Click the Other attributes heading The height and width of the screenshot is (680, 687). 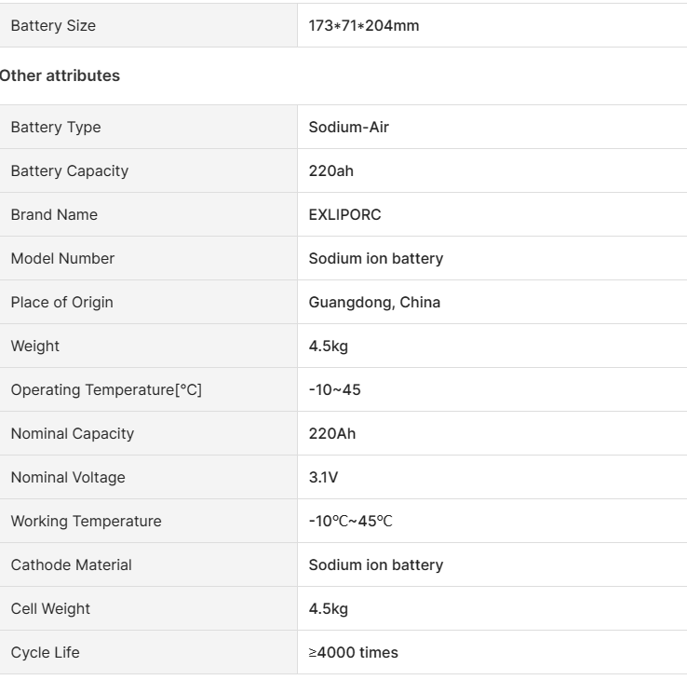60,76
